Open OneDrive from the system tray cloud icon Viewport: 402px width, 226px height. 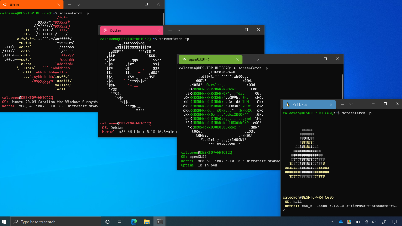[341, 222]
